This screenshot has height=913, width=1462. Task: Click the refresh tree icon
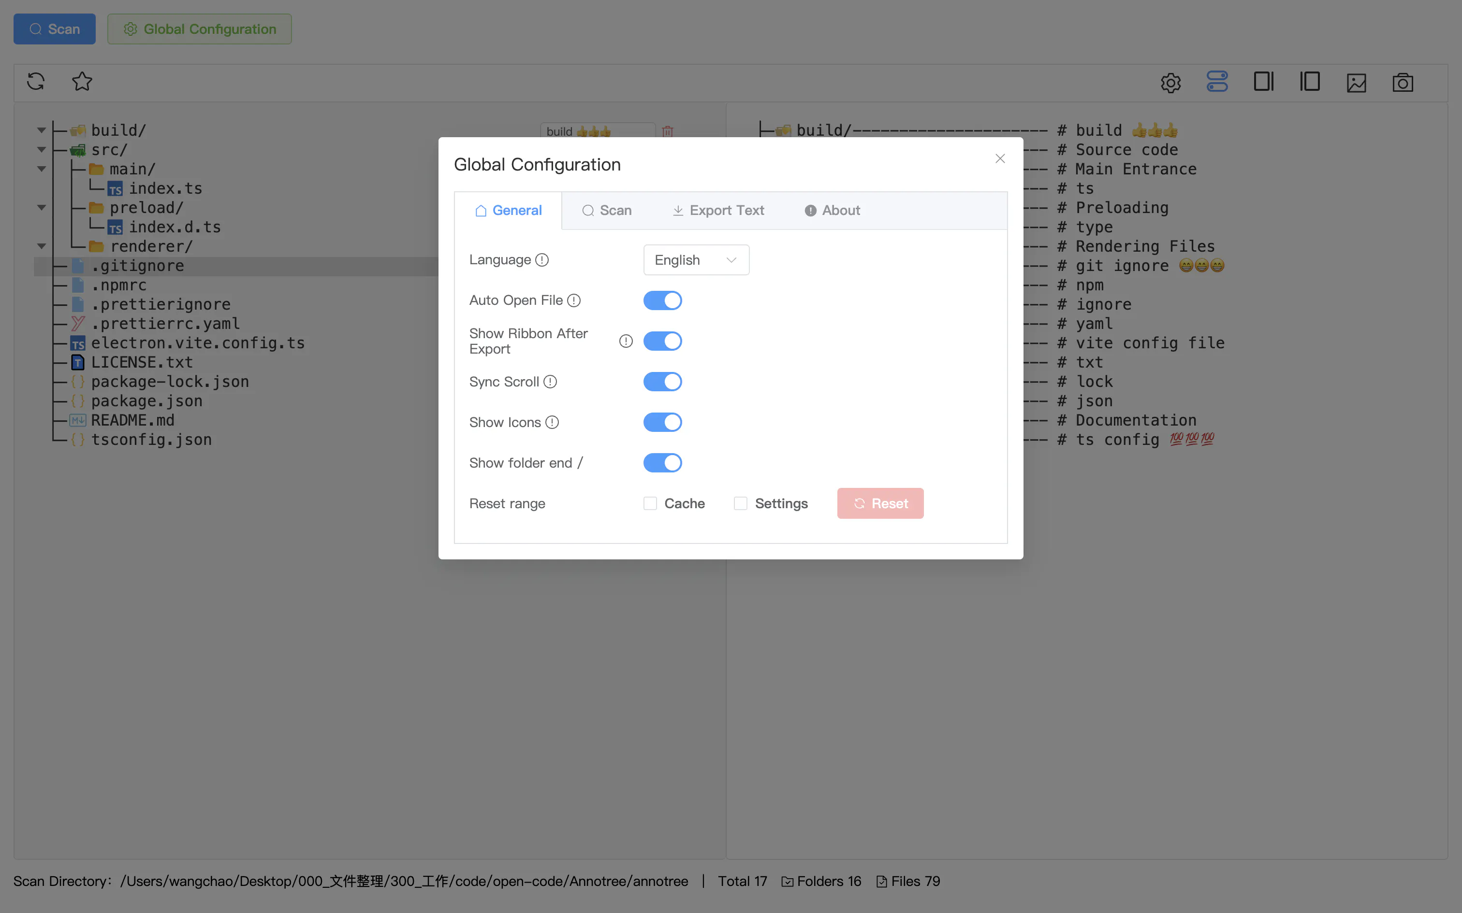click(x=36, y=82)
